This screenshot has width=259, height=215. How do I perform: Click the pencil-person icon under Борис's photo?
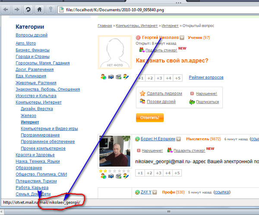click(x=126, y=176)
